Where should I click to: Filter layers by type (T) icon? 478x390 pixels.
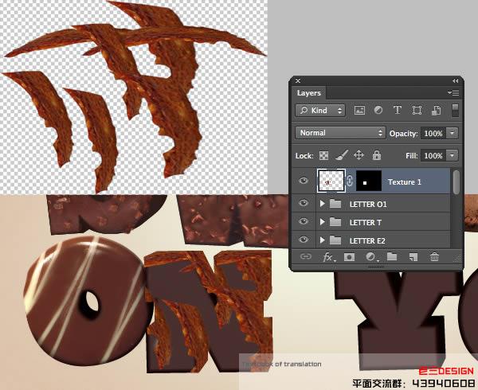click(398, 111)
